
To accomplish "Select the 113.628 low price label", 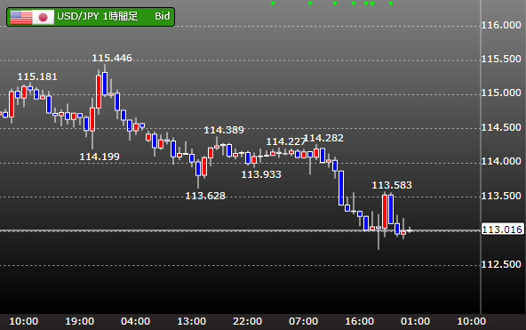I will coord(205,196).
